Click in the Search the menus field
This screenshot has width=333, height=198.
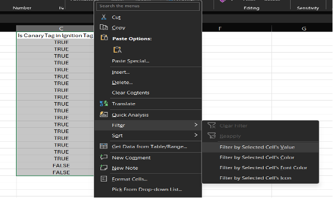point(148,6)
